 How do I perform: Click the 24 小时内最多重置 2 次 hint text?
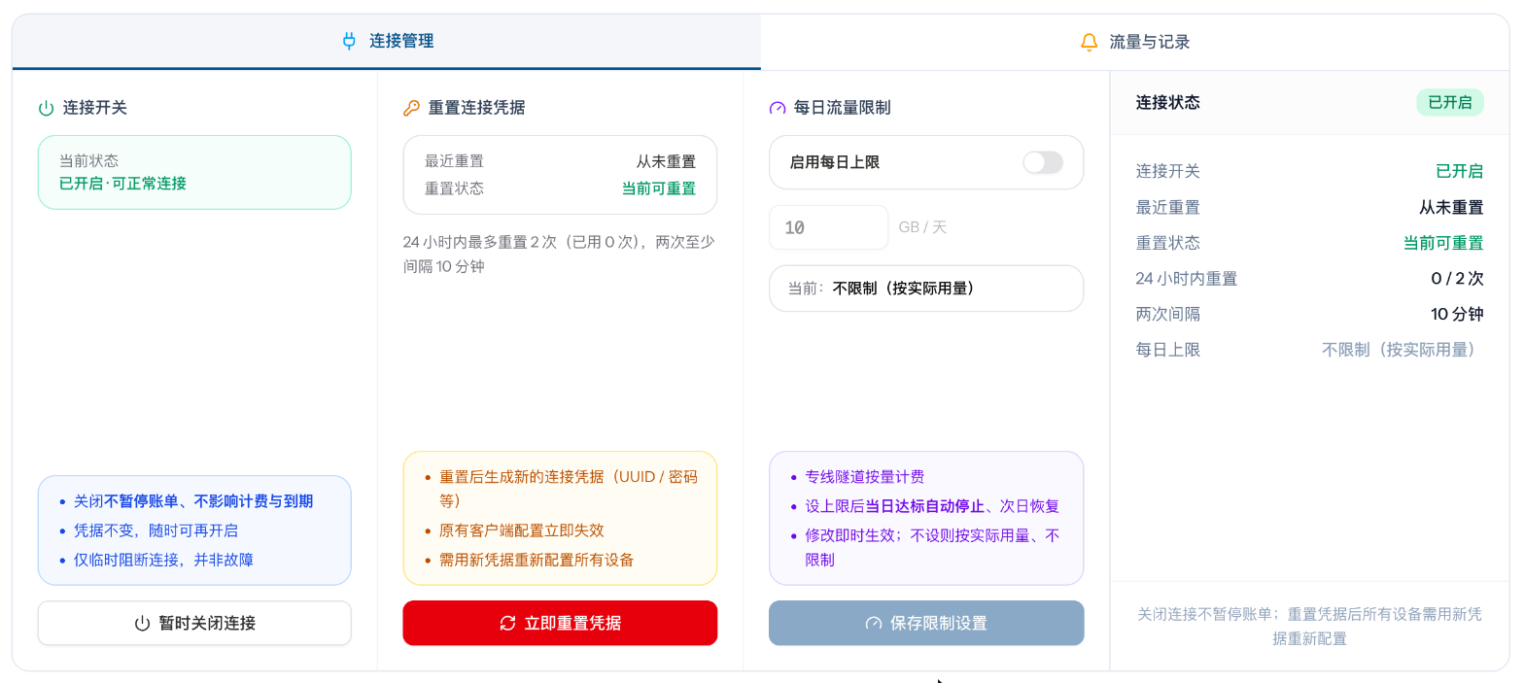559,254
